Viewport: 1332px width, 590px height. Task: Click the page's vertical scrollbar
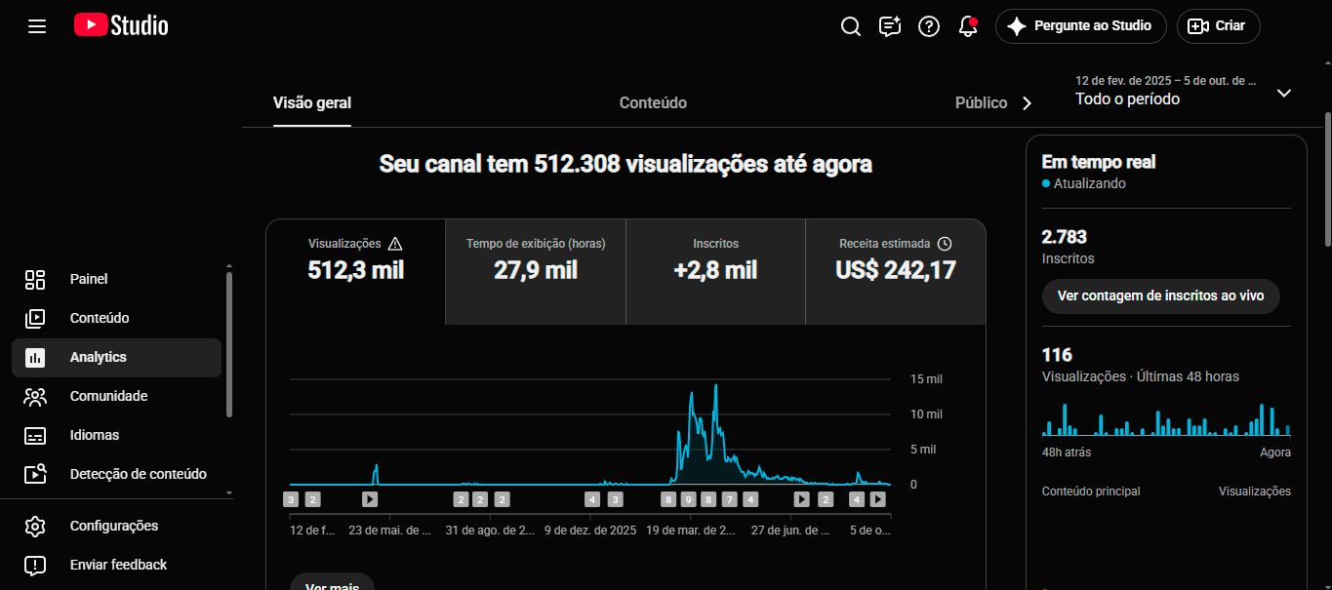tap(1327, 179)
